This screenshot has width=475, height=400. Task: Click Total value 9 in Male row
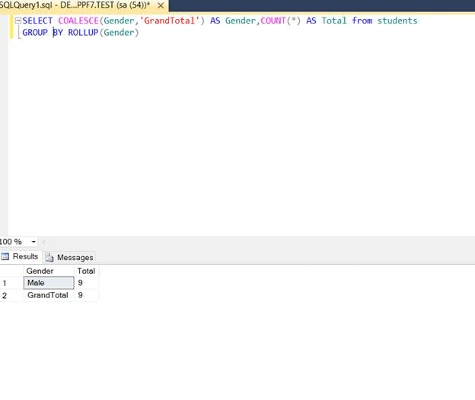coord(86,283)
